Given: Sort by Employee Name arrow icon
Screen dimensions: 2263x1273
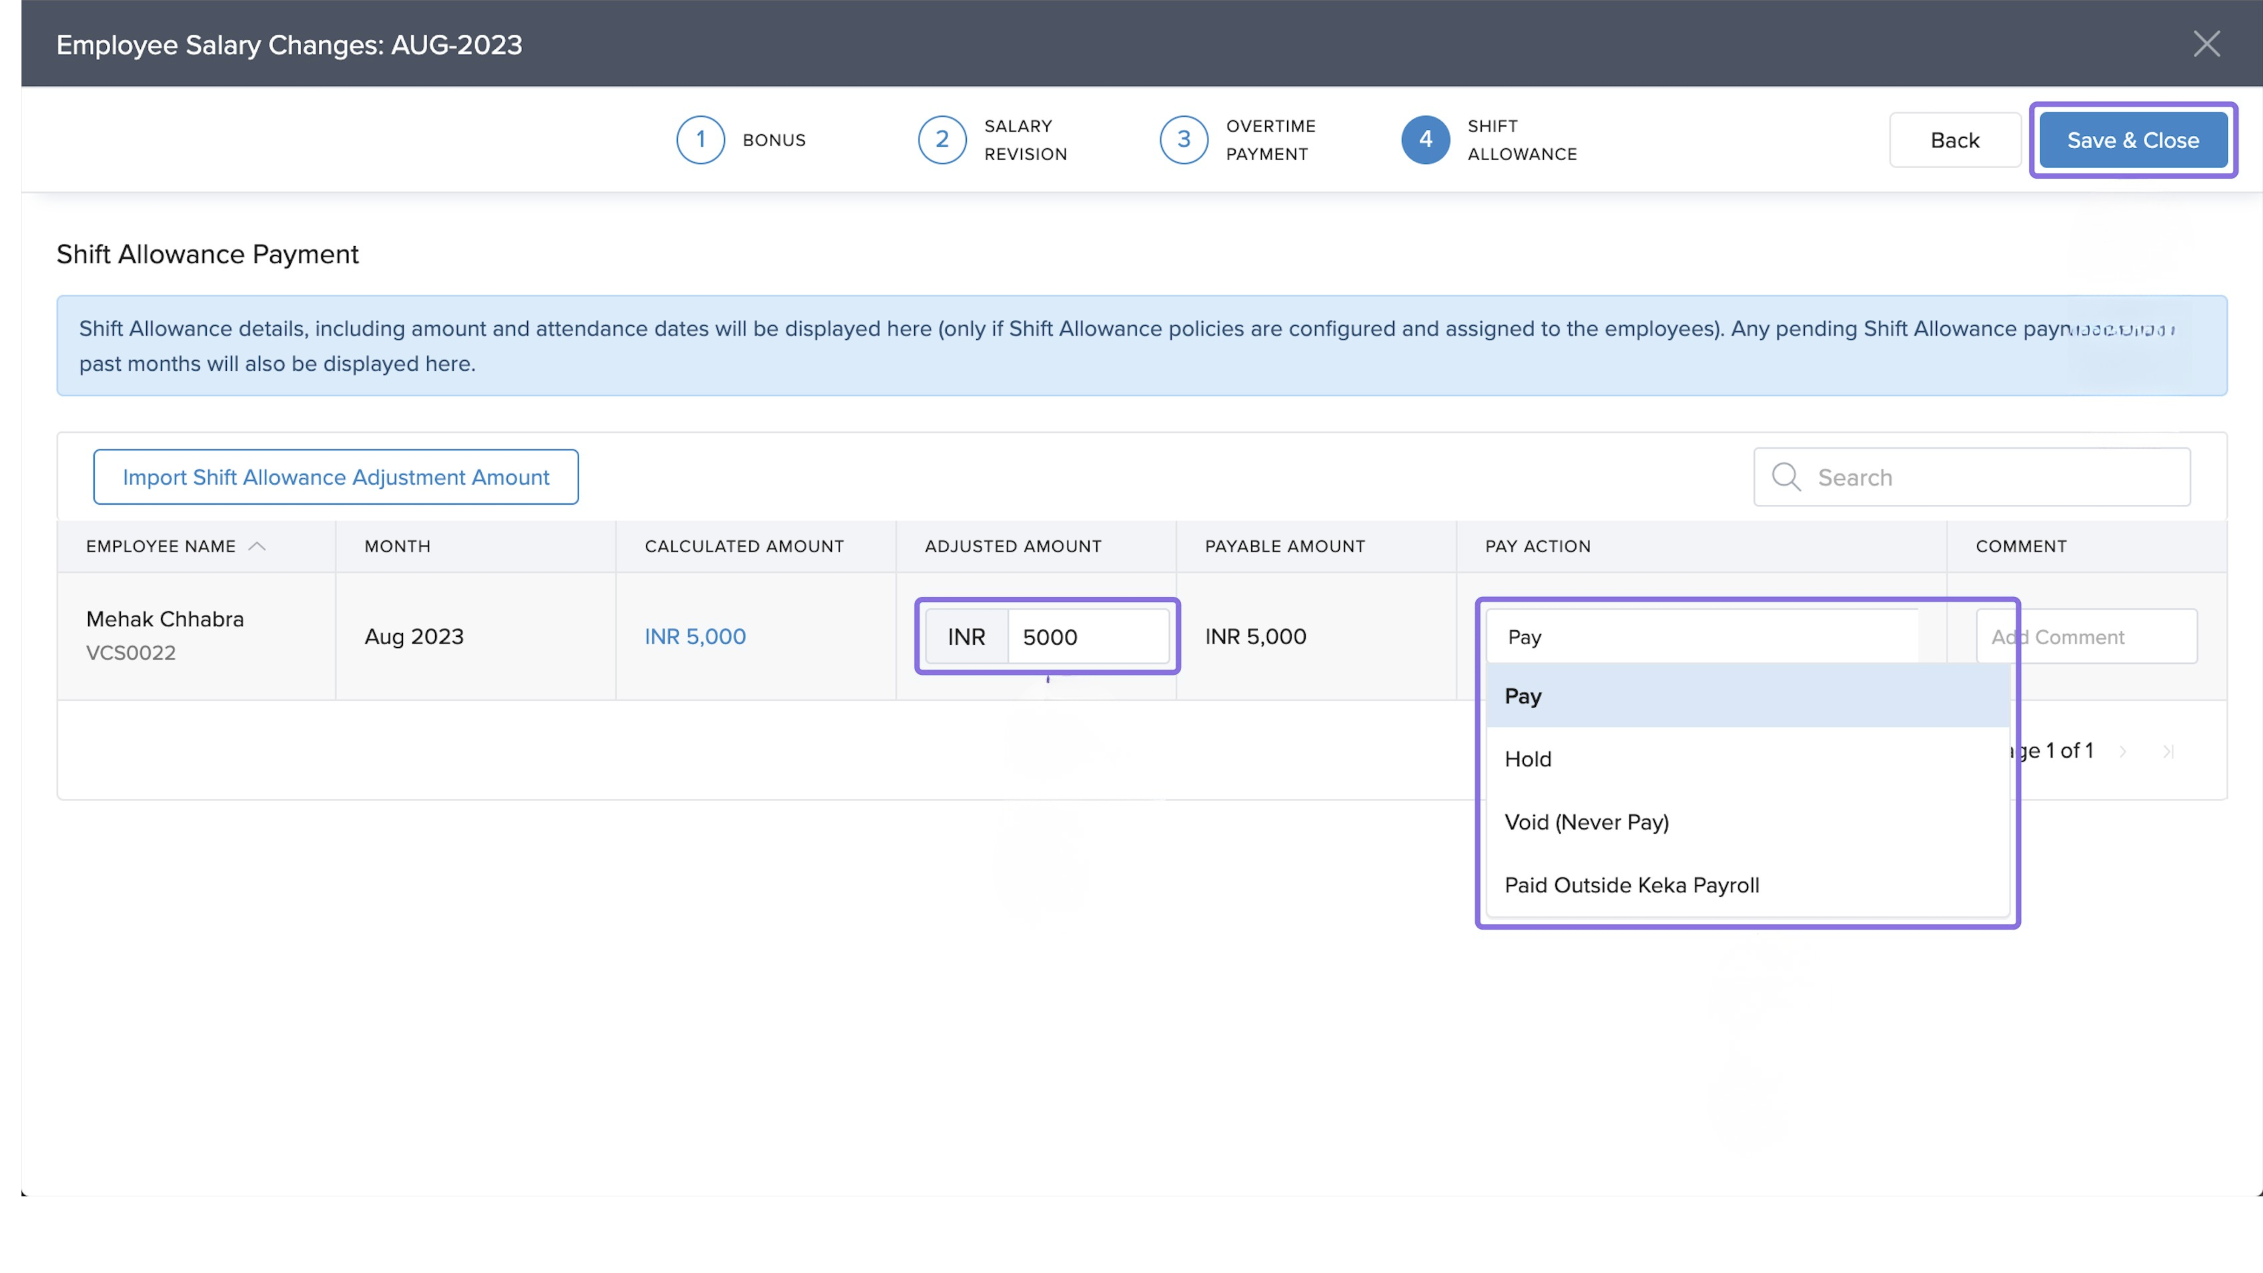Looking at the screenshot, I should click(256, 547).
